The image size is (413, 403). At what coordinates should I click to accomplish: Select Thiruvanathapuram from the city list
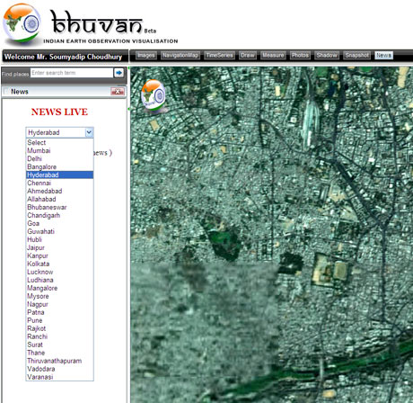(60, 361)
